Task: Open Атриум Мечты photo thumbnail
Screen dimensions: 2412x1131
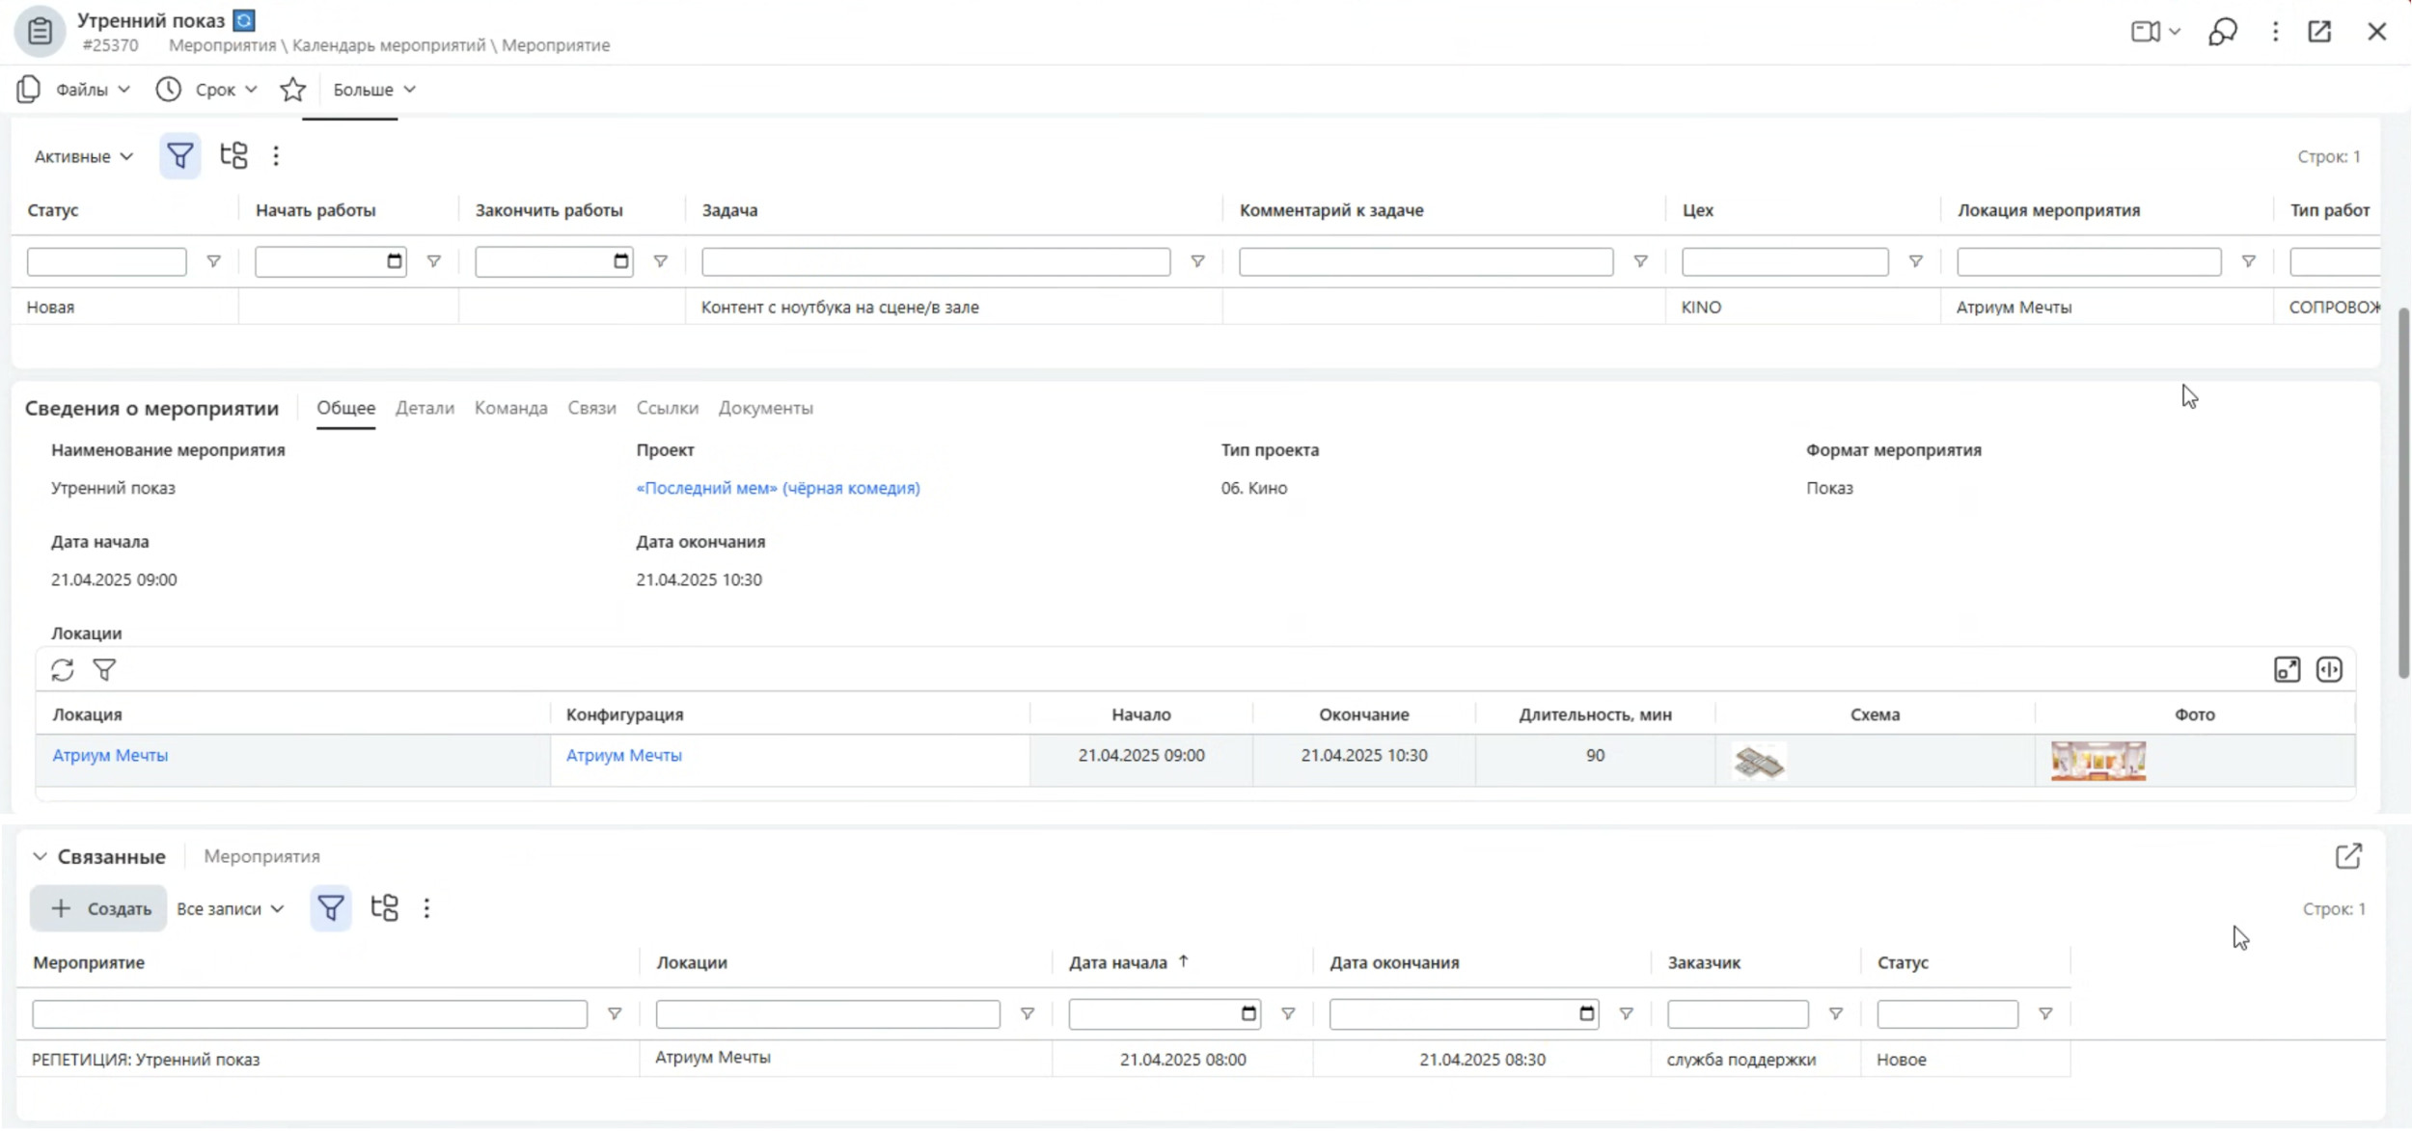Action: tap(2097, 761)
